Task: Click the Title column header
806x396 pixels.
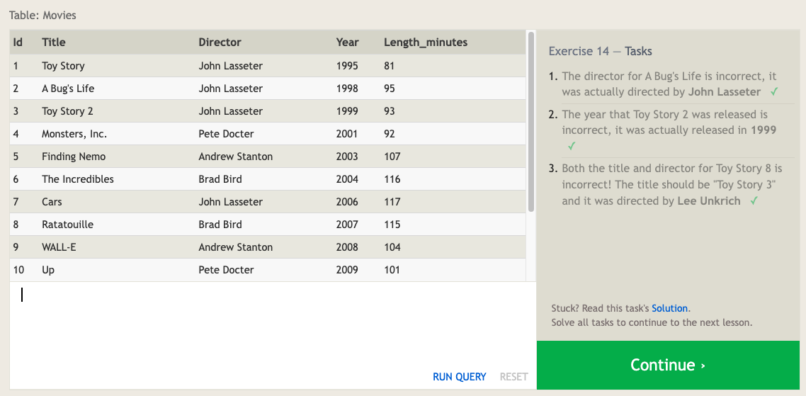Action: [x=53, y=43]
